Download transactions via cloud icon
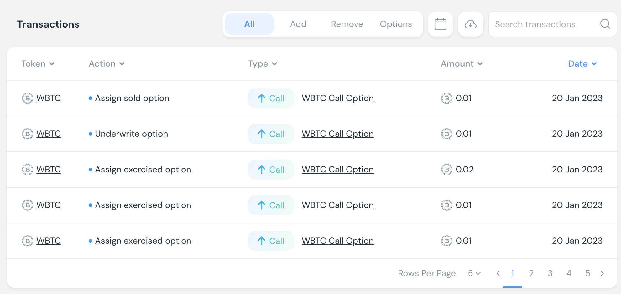 click(470, 24)
